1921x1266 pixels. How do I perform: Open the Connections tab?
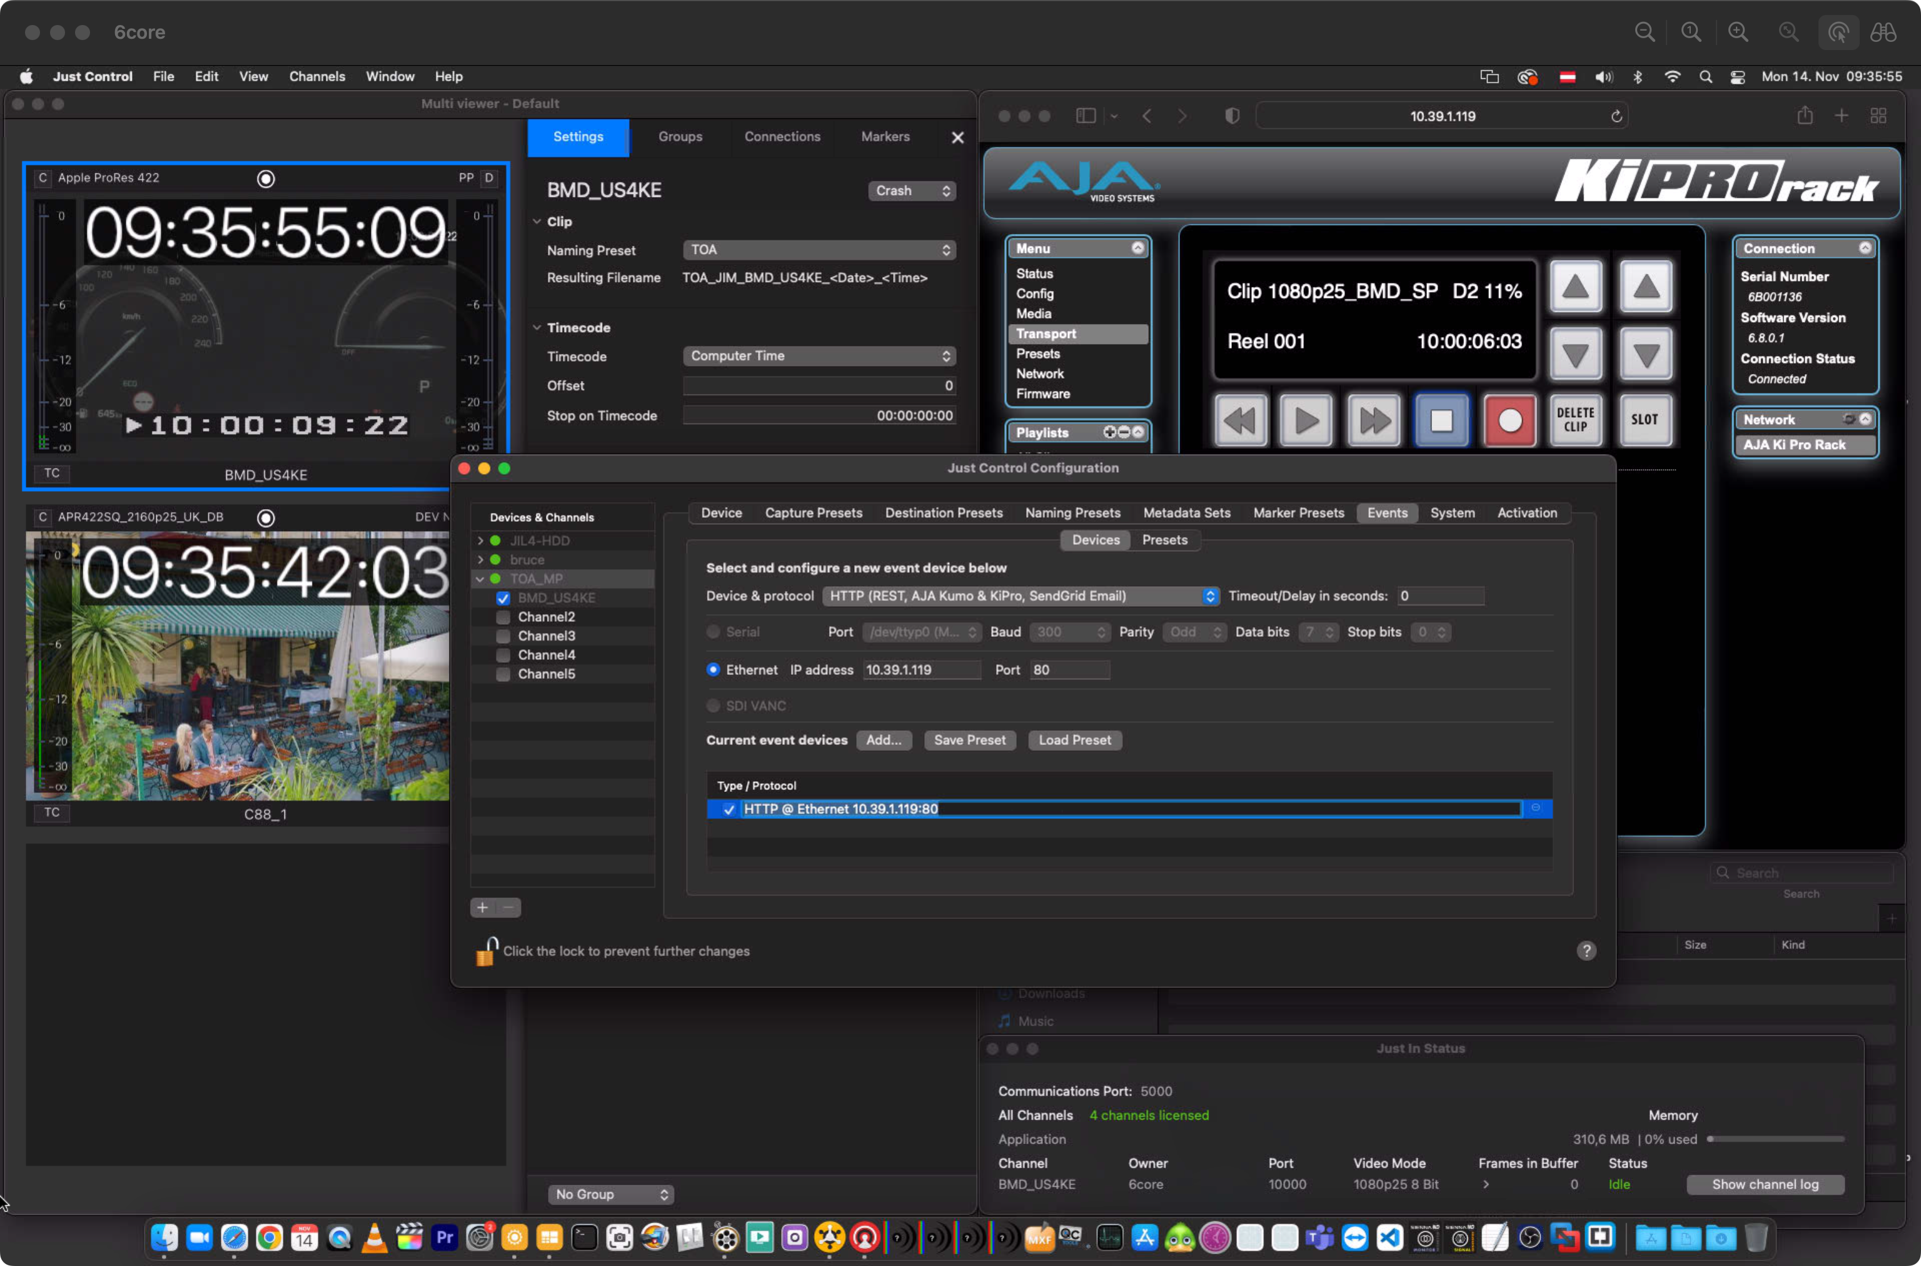pyautogui.click(x=781, y=136)
